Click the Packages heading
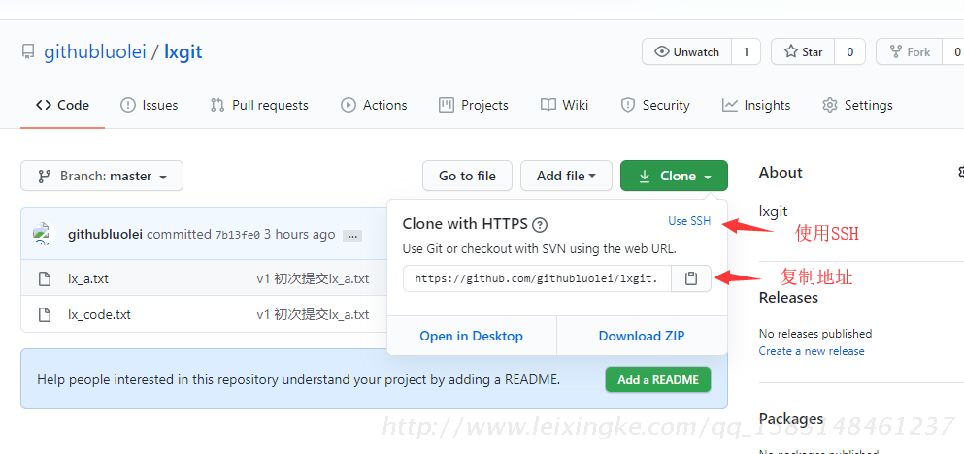Viewport: 964px width, 454px height. click(x=791, y=419)
